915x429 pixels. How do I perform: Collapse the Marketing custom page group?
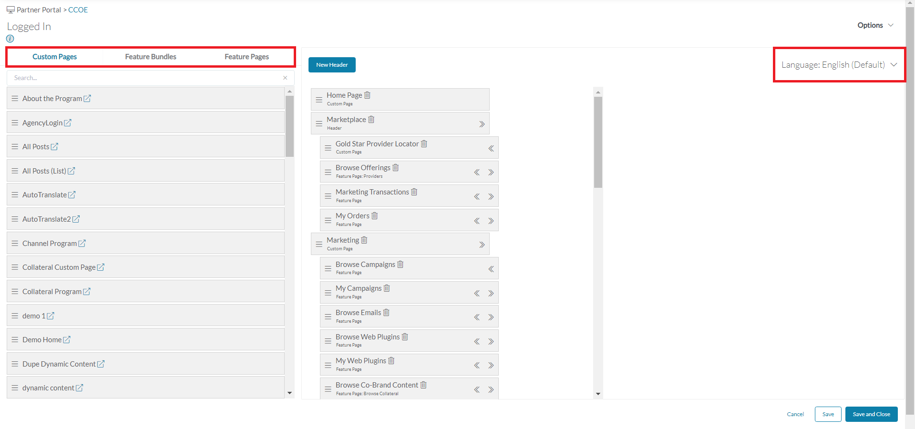pos(482,244)
